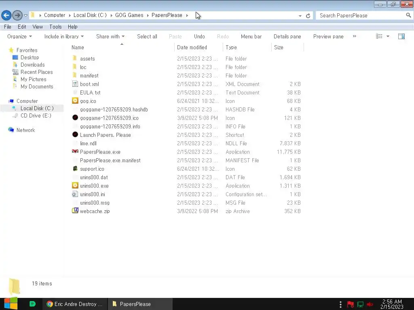Expand the Share with dropdown
414x310 pixels.
[x=110, y=36]
